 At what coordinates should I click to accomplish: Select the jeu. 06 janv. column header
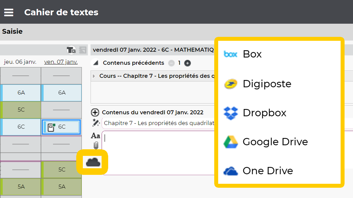pos(20,62)
